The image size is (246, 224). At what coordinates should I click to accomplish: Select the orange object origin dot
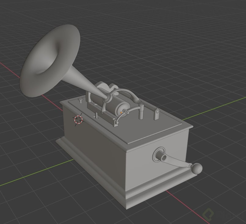coord(121,113)
